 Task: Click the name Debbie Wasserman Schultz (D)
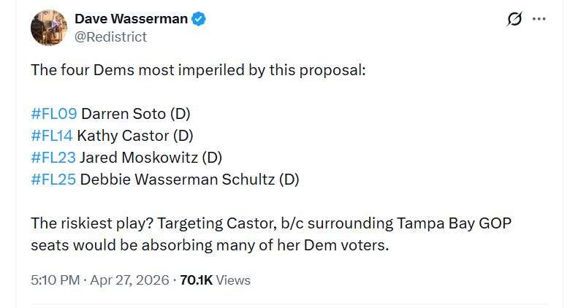[x=189, y=180]
